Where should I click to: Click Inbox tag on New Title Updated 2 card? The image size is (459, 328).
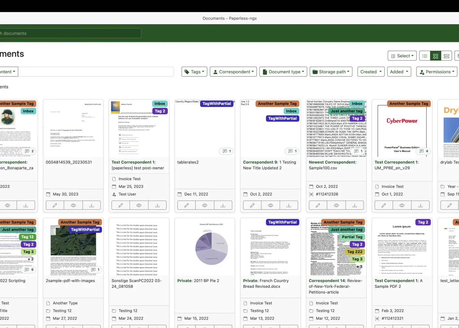point(291,111)
